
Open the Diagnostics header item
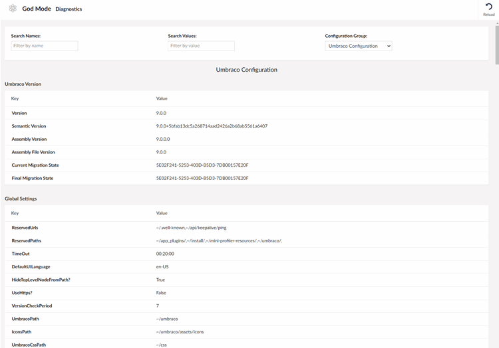click(69, 9)
